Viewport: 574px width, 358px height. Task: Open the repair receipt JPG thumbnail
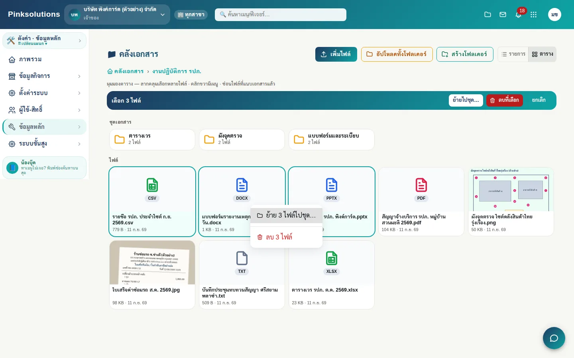click(152, 263)
